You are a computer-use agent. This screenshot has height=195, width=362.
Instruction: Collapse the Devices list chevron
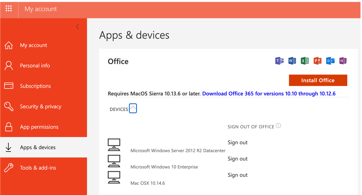click(x=133, y=108)
